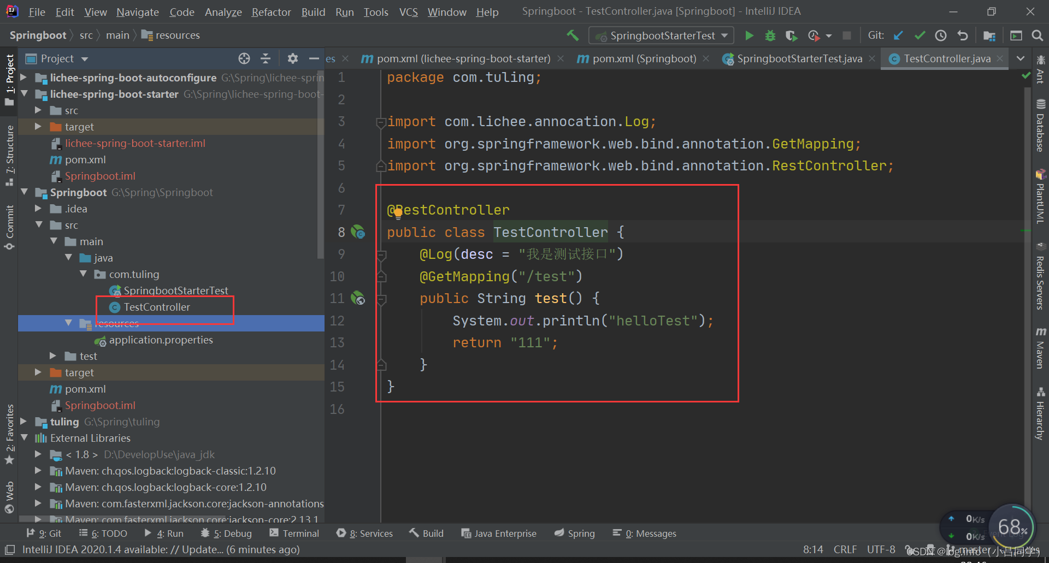Open run configuration dropdown SpringbootStarterTest
1049x563 pixels.
661,35
